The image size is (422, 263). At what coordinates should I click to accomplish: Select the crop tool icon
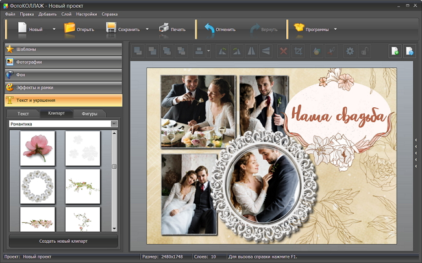pyautogui.click(x=298, y=51)
